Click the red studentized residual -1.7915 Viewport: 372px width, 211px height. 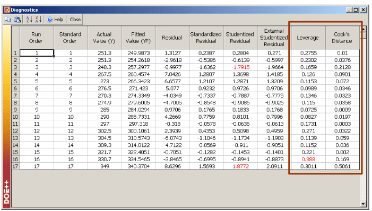240,67
